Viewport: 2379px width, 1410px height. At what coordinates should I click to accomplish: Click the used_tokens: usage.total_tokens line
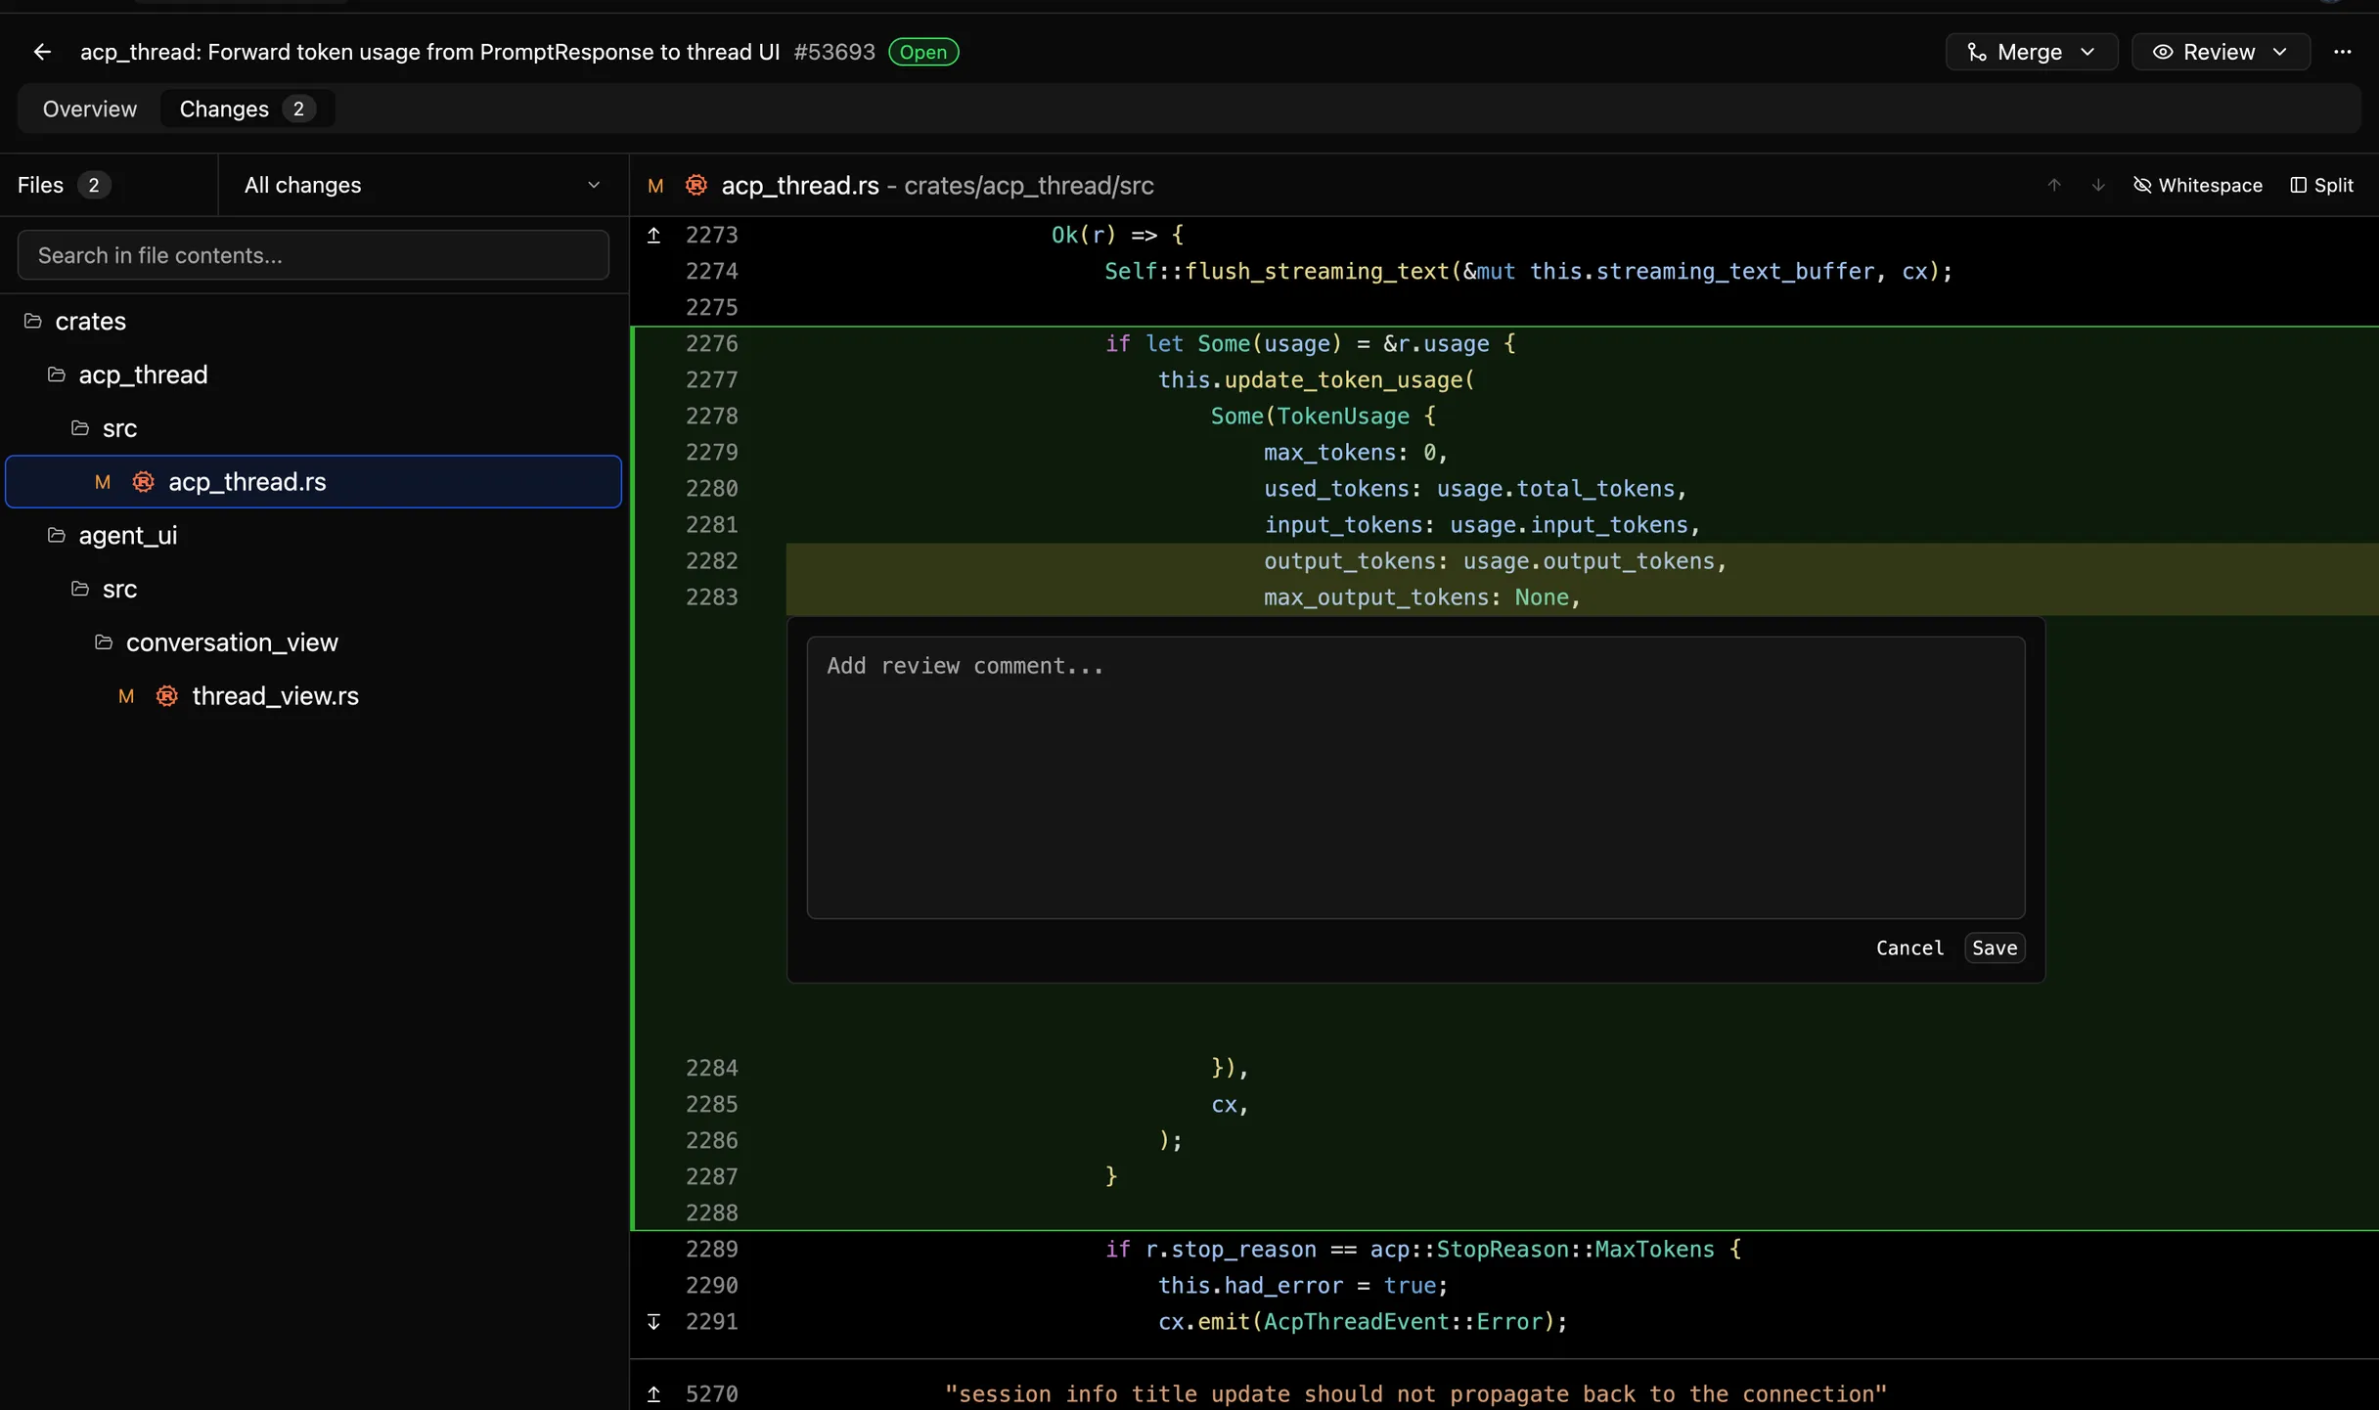coord(1475,489)
